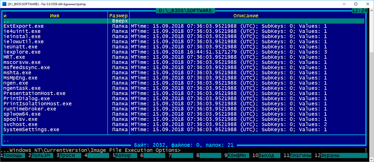Click the Папка size cell for spoolsv.exe
The height and width of the screenshot is (162, 374).
(x=120, y=119)
